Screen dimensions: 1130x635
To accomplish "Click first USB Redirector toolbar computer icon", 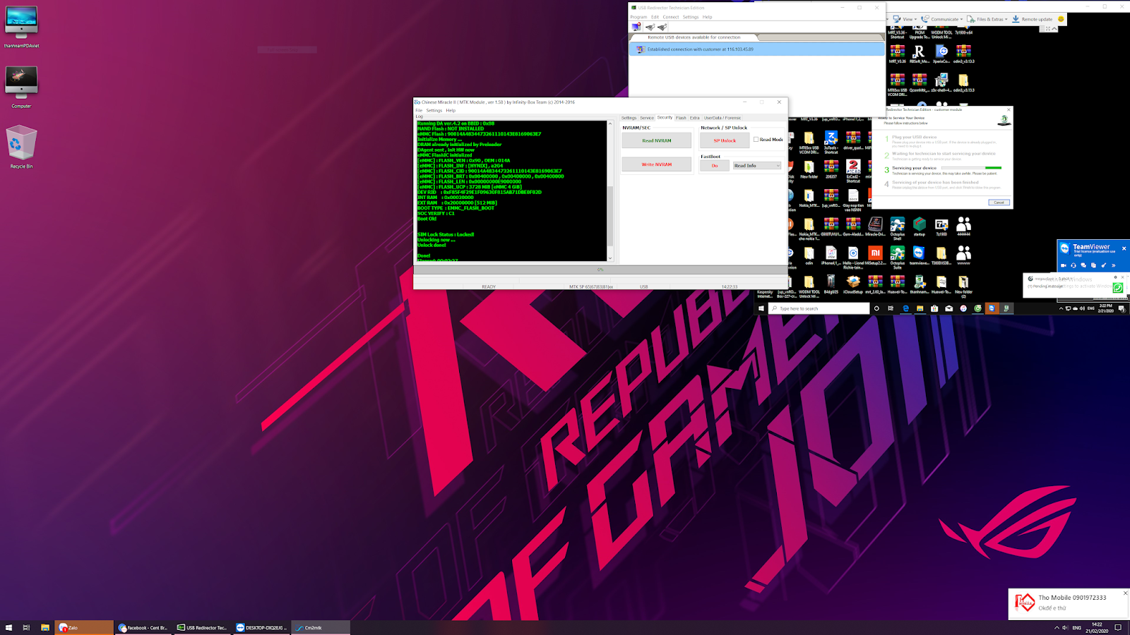I will [x=636, y=27].
